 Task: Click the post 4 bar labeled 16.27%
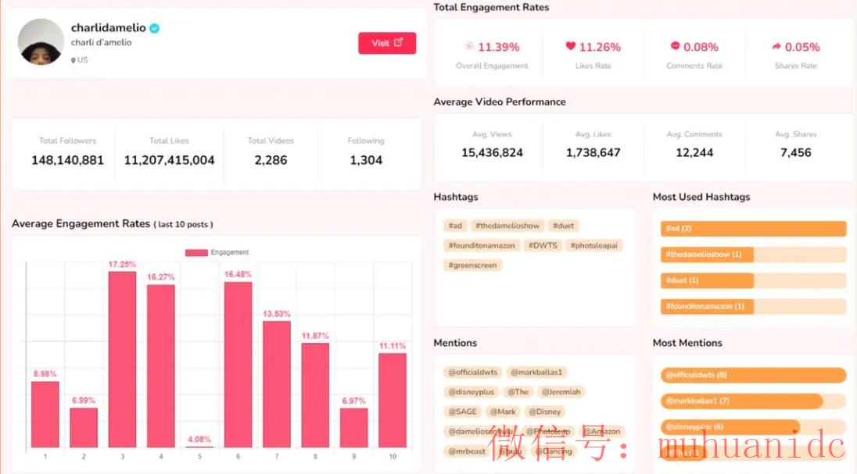tap(161, 366)
